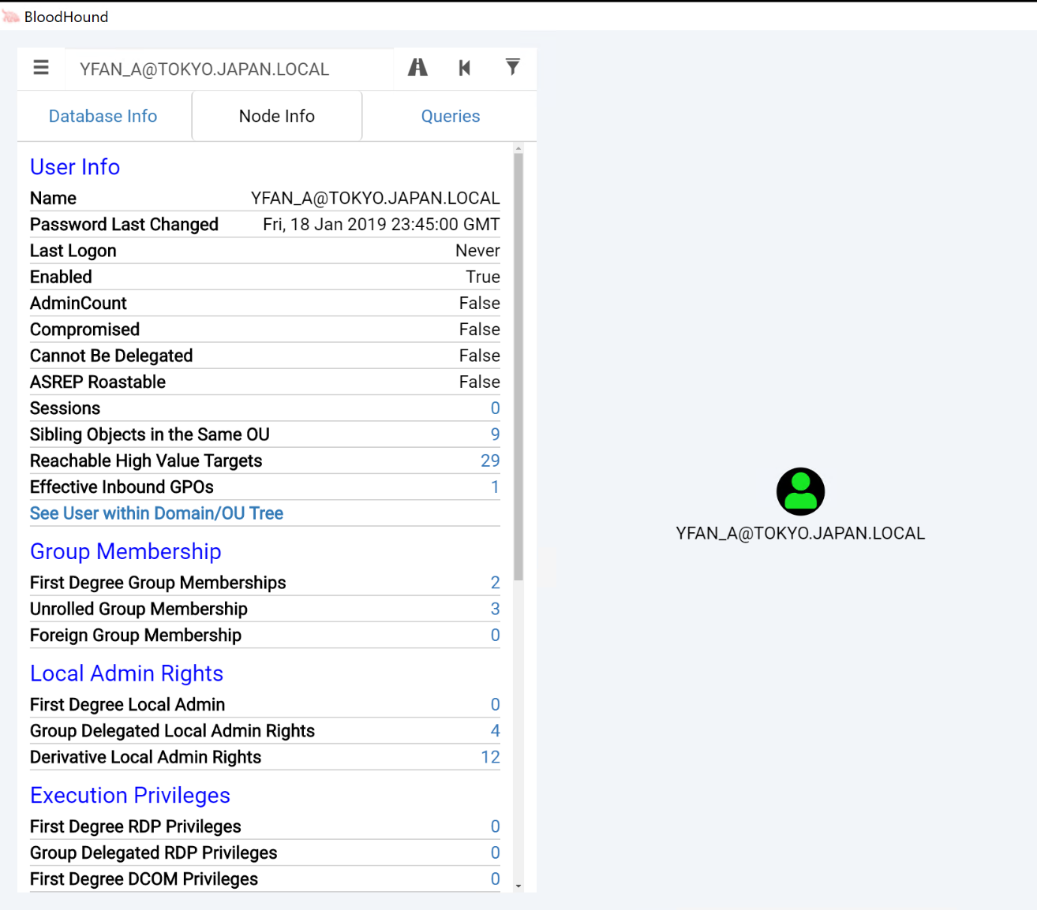
Task: Collapse the Local Admin Rights section header
Action: click(126, 673)
